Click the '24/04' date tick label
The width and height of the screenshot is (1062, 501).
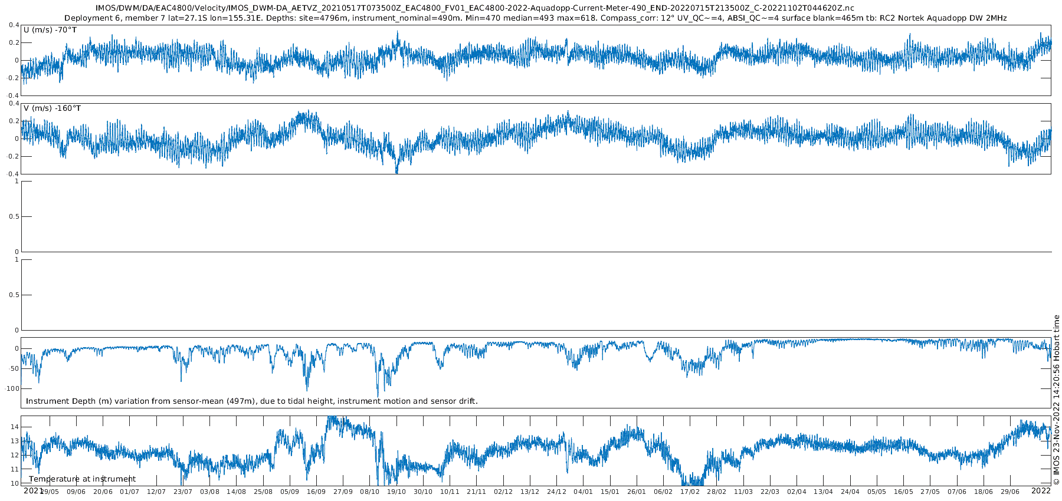click(850, 492)
